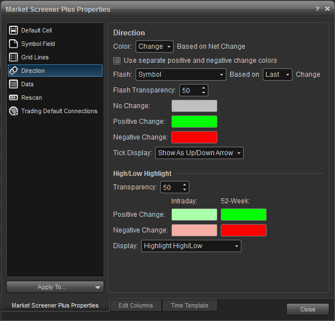335x321 pixels.
Task: Click the Direction arrow icon
Action: tap(13, 71)
